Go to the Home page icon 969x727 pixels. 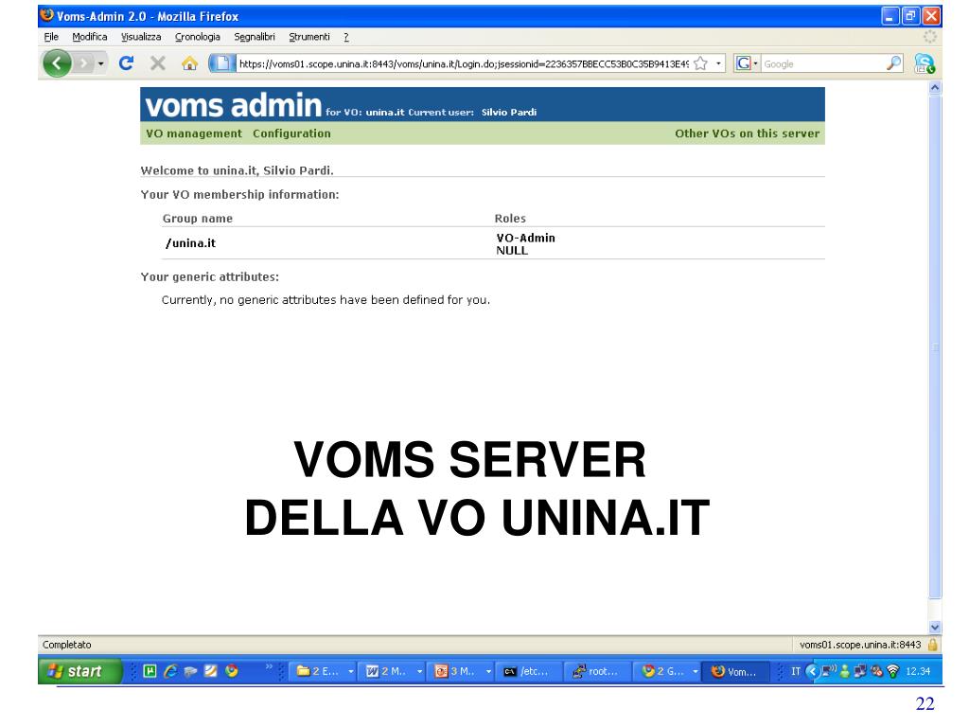pos(189,63)
